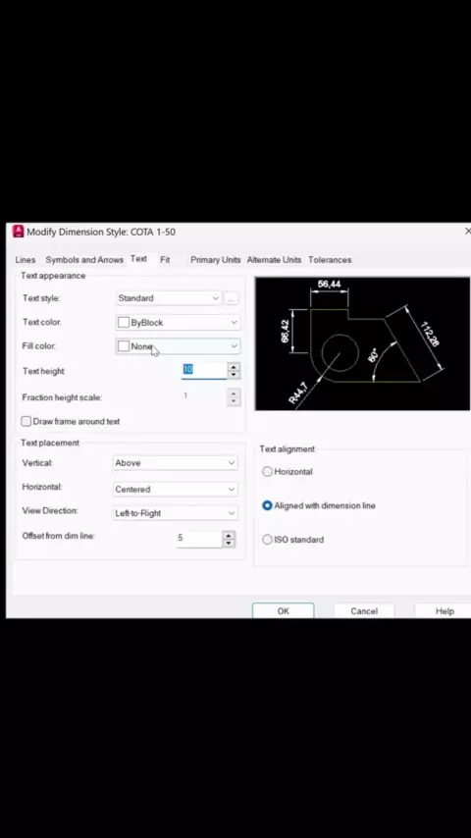Decrease Offset from dim line spinner

(229, 543)
